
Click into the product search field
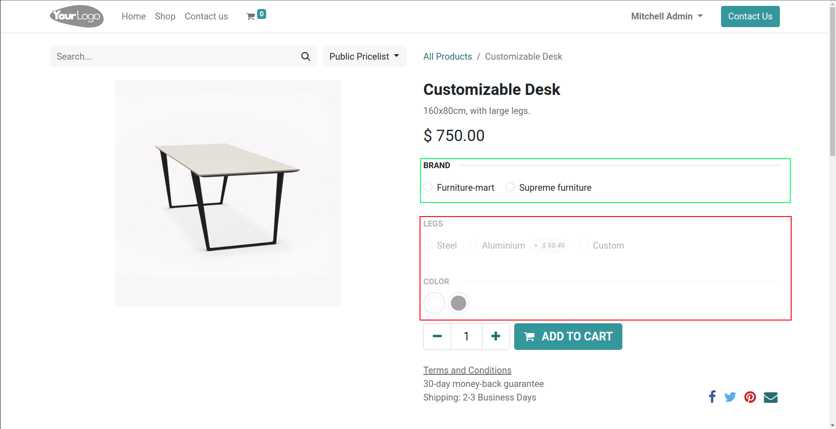(x=174, y=57)
